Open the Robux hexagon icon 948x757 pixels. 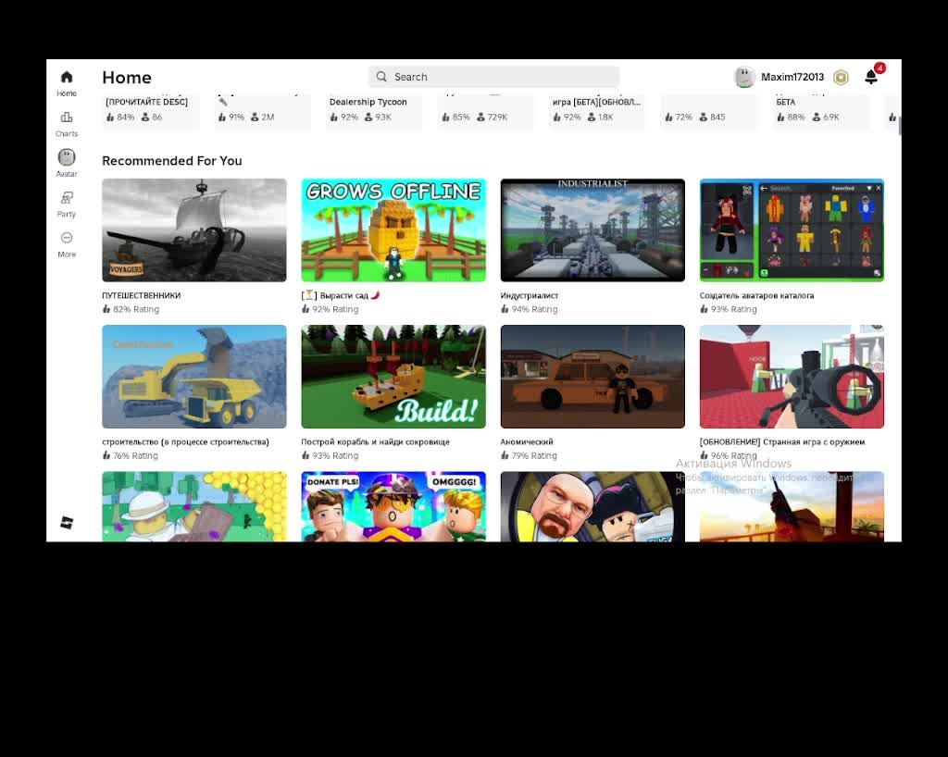841,78
